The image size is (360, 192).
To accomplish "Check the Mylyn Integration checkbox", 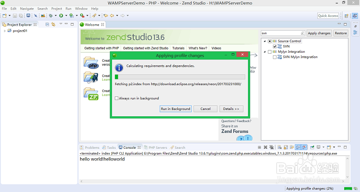I will [270, 52].
